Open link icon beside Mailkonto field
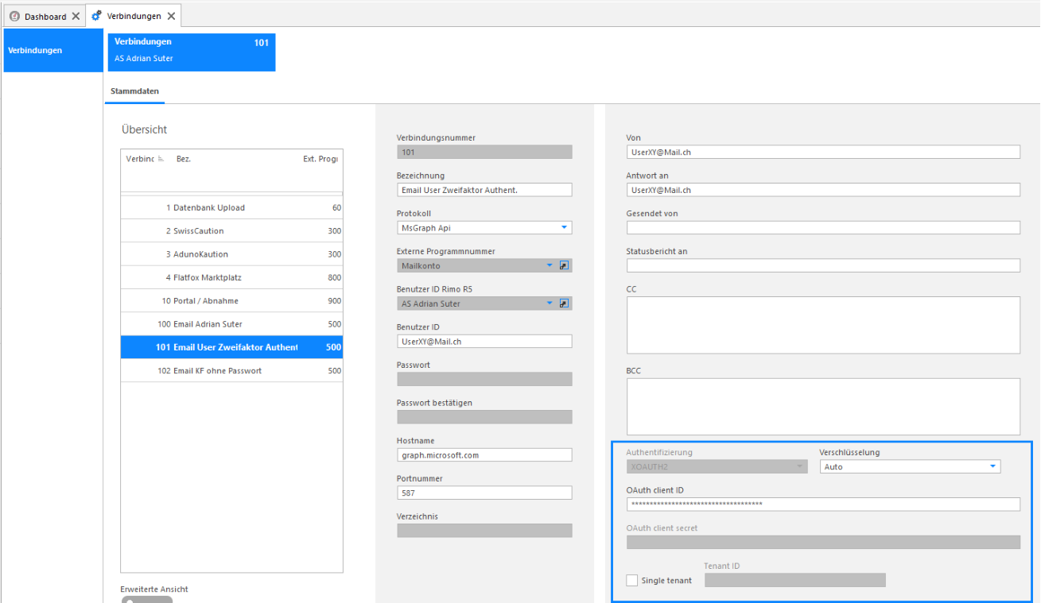 tap(564, 265)
